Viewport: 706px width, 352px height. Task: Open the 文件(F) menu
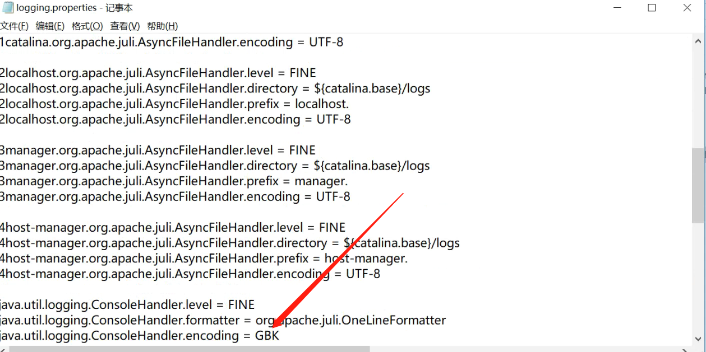(x=14, y=26)
